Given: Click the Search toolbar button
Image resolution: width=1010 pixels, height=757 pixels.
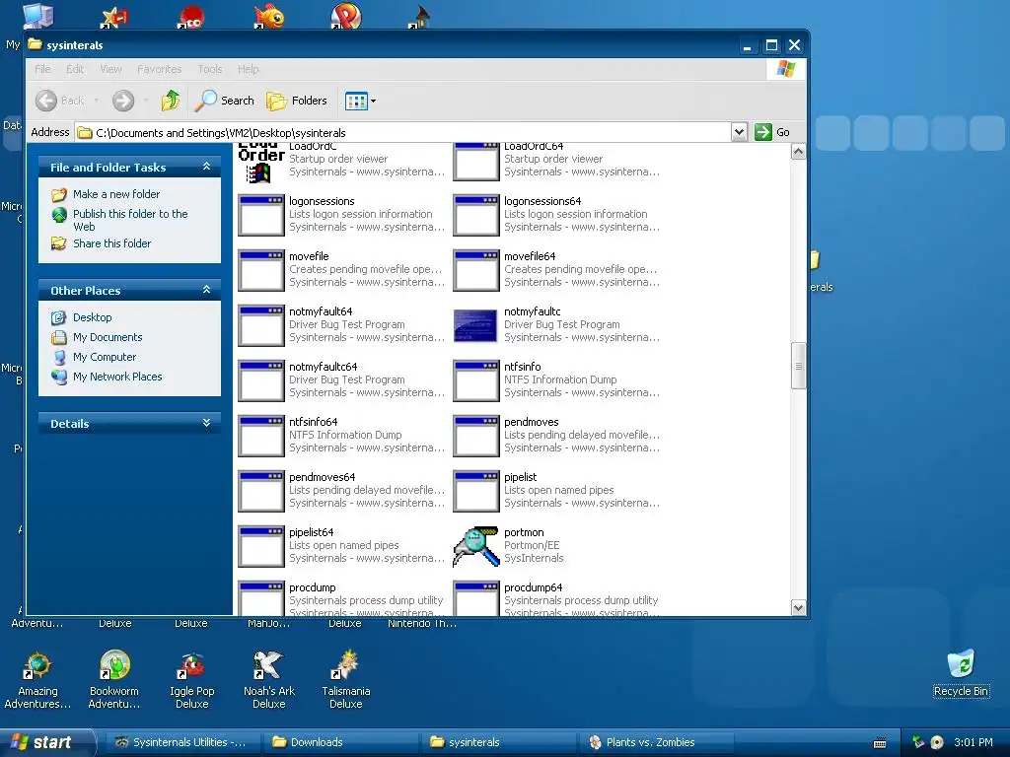Looking at the screenshot, I should [225, 101].
